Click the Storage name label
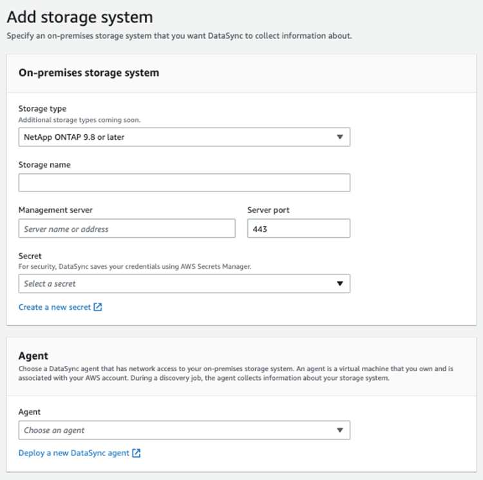Image resolution: width=483 pixels, height=480 pixels. [44, 165]
